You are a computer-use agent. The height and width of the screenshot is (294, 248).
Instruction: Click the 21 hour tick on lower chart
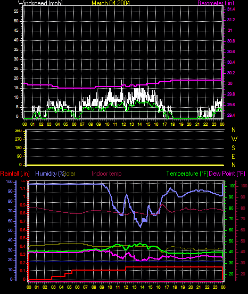(x=199, y=287)
